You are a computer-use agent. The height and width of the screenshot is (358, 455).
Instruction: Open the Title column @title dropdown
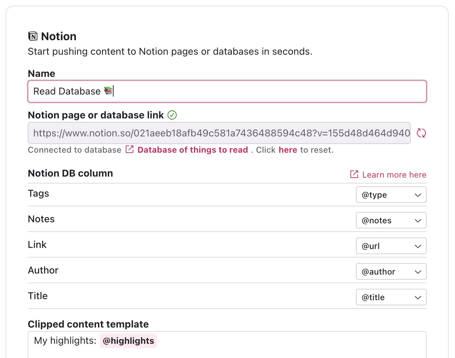click(x=391, y=297)
